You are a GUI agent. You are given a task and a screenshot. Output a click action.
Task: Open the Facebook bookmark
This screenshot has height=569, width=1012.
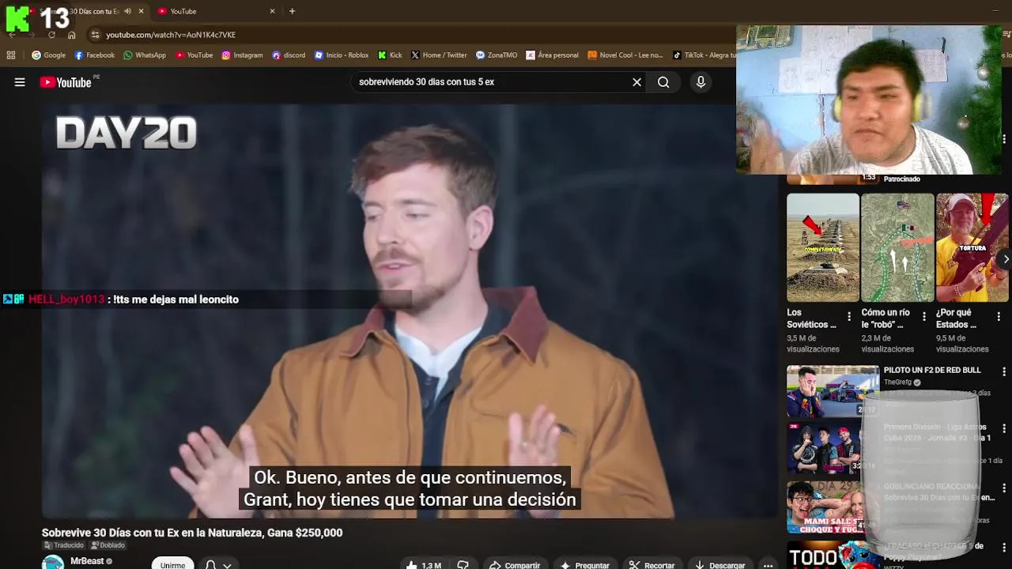pyautogui.click(x=94, y=55)
